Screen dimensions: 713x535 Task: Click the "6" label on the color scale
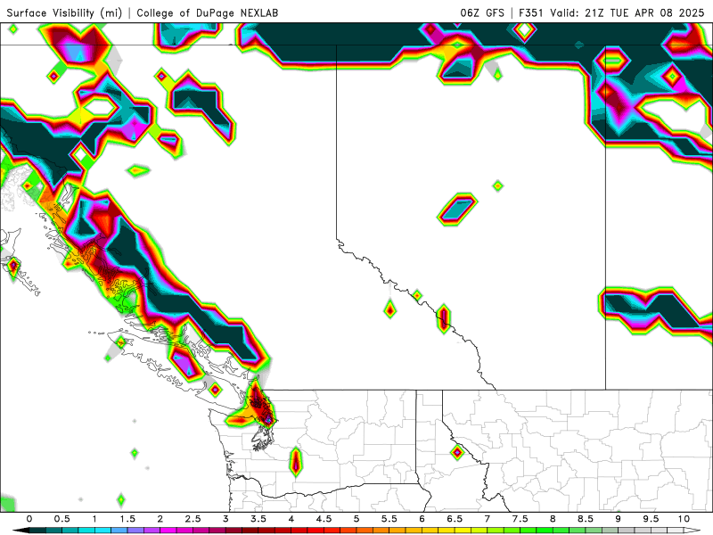422,519
